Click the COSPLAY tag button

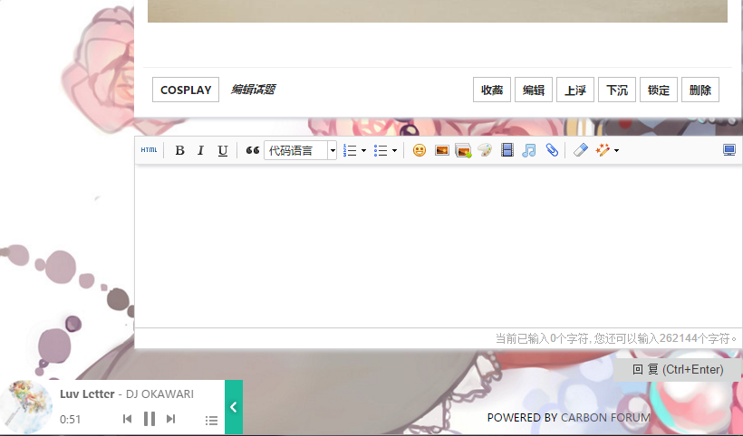pyautogui.click(x=186, y=90)
